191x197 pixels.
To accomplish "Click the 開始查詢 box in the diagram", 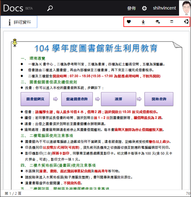I will point(159,99).
